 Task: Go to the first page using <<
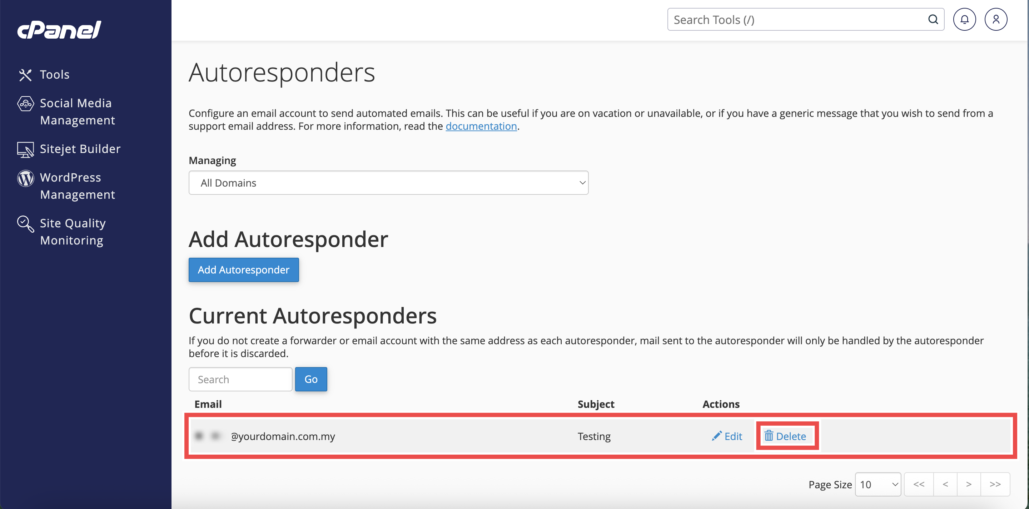[919, 484]
